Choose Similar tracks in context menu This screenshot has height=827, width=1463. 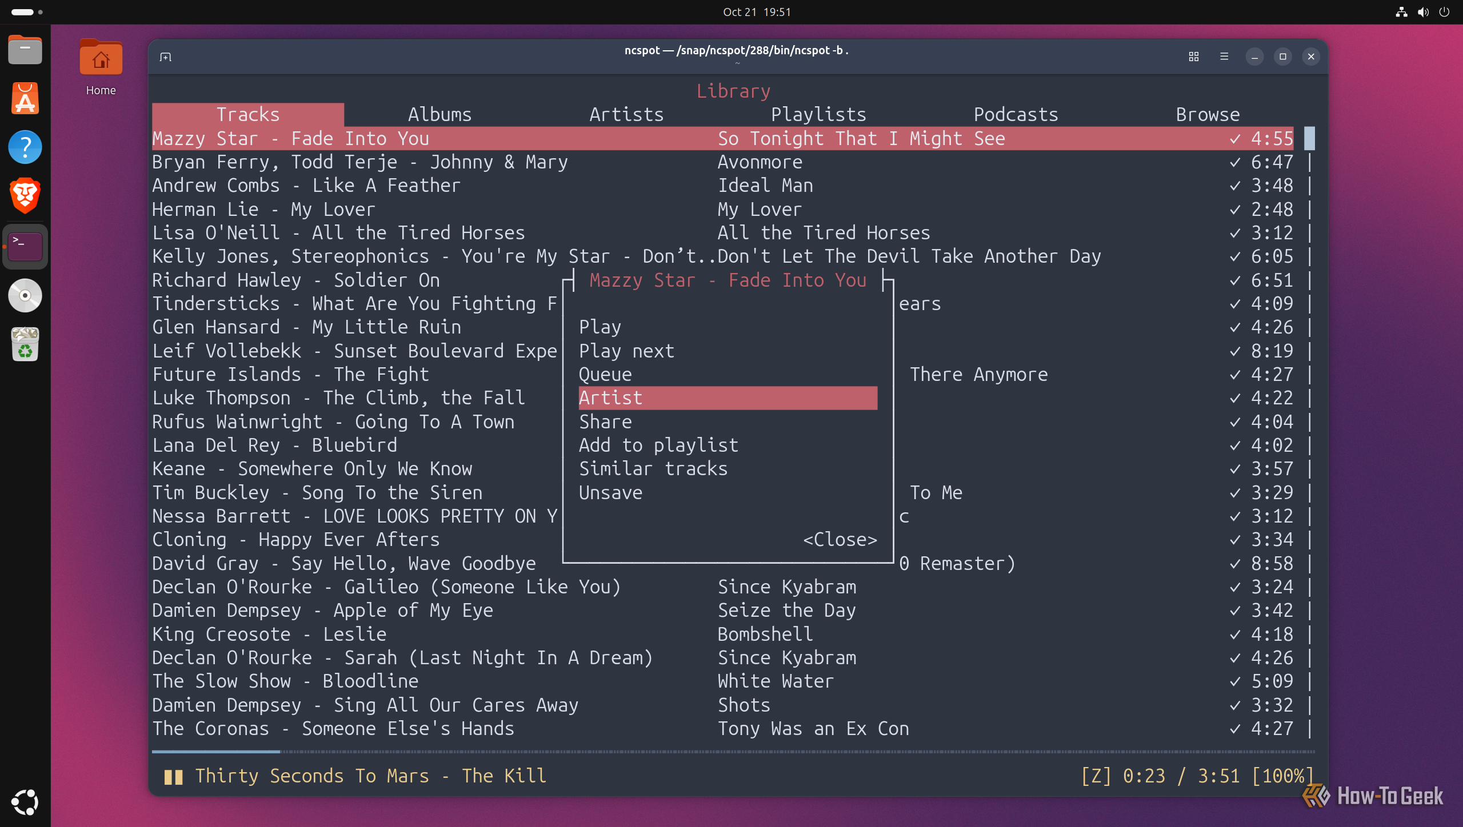pyautogui.click(x=653, y=469)
